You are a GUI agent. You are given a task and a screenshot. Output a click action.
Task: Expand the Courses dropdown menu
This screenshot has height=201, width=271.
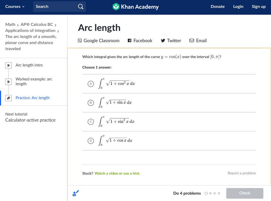click(15, 6)
